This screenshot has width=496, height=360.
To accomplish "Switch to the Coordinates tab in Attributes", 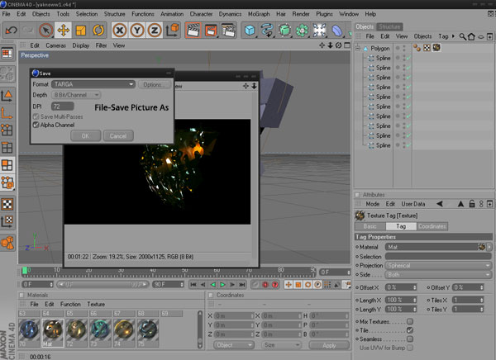I will coord(432,226).
